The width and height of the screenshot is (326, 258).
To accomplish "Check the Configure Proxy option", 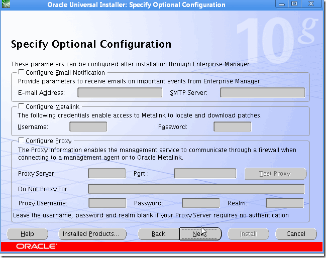I will click(x=21, y=141).
